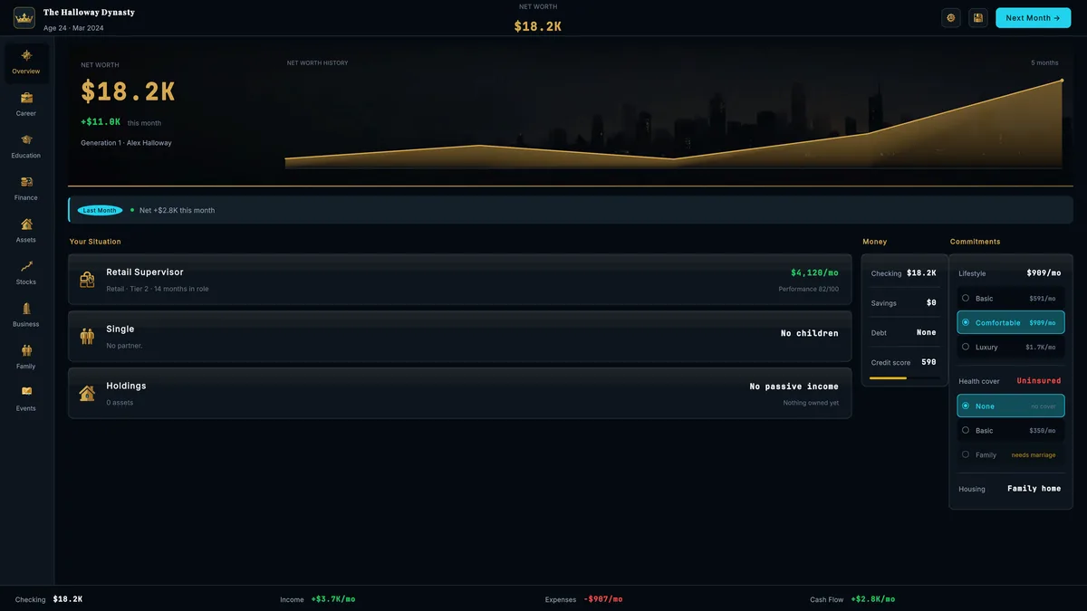The width and height of the screenshot is (1087, 611).
Task: Click the save disk icon in header
Action: coord(977,17)
